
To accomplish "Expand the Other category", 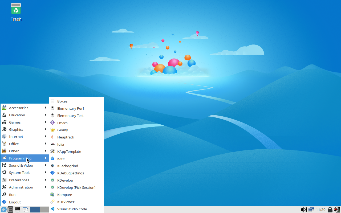I will [25, 151].
